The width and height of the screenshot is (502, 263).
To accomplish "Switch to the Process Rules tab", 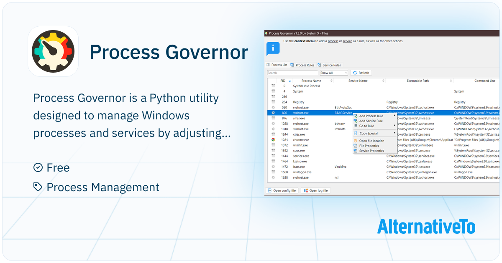I will tap(302, 65).
